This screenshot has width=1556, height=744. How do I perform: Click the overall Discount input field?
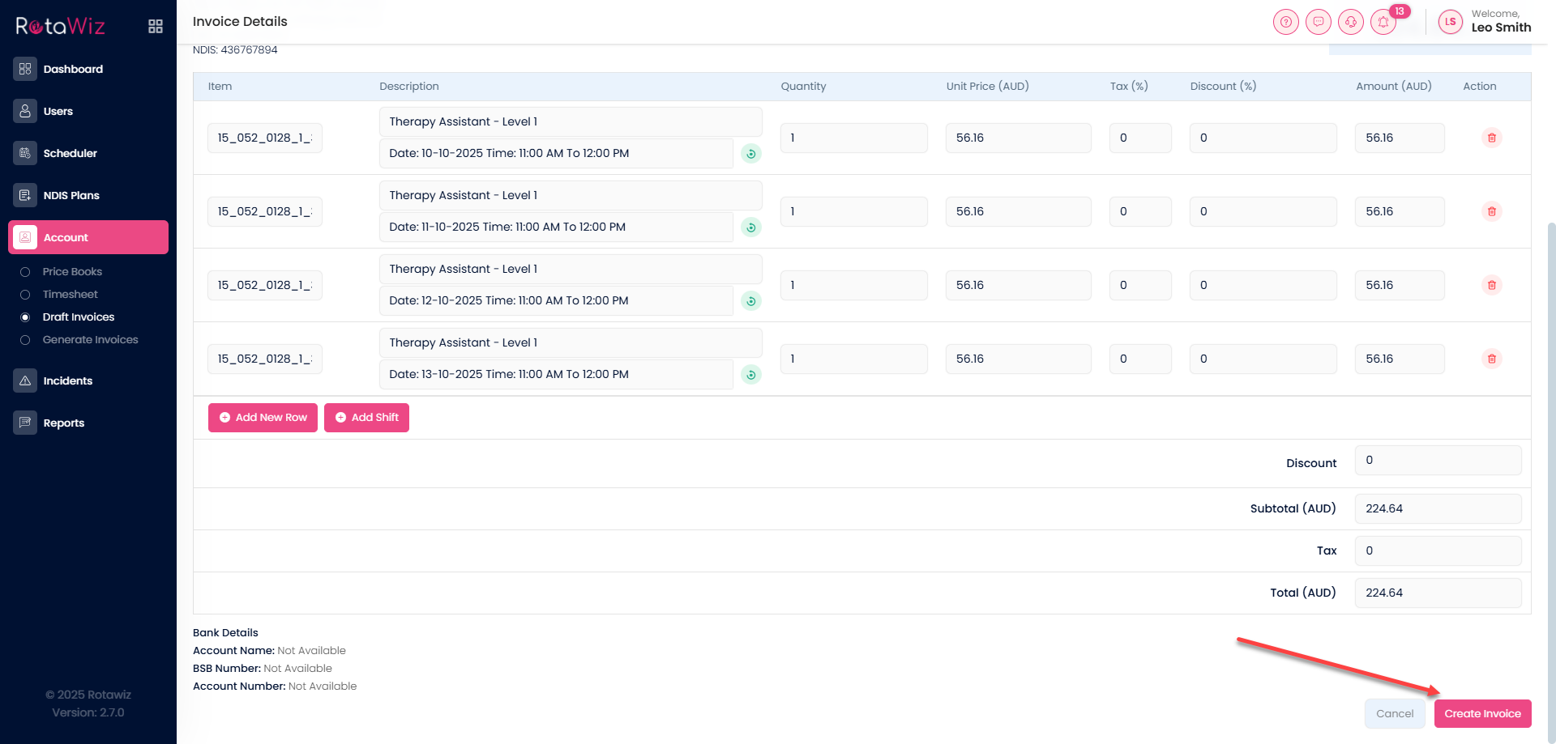[1437, 461]
